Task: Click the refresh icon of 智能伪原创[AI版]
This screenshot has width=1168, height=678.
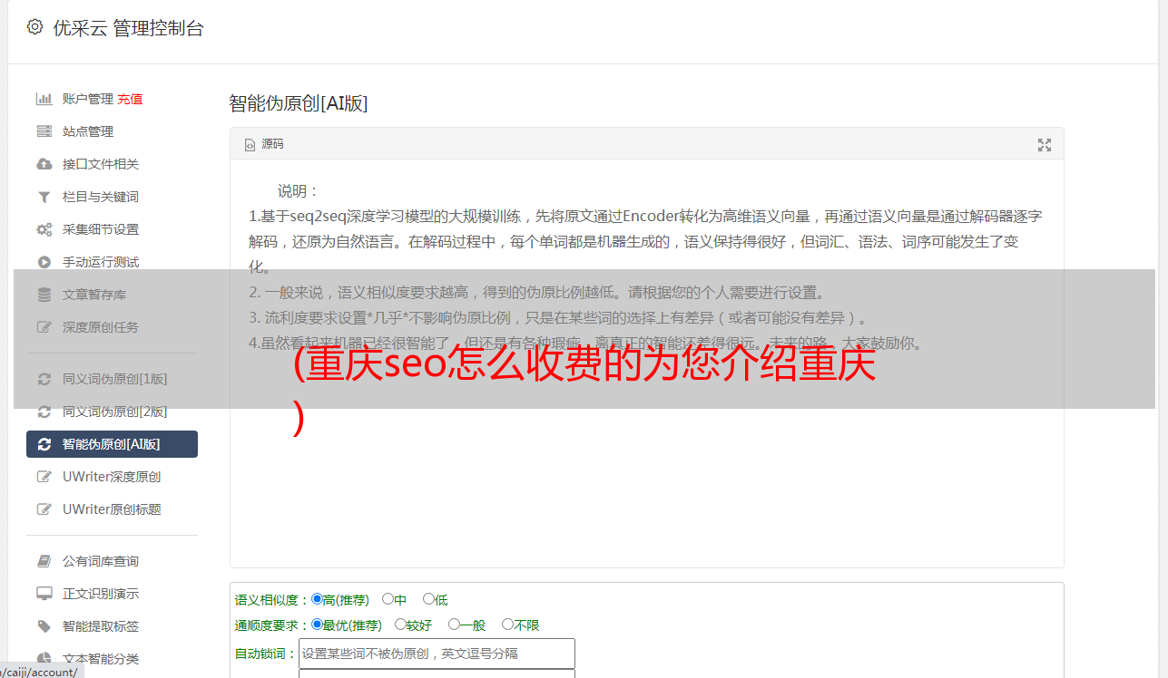Action: (x=44, y=444)
